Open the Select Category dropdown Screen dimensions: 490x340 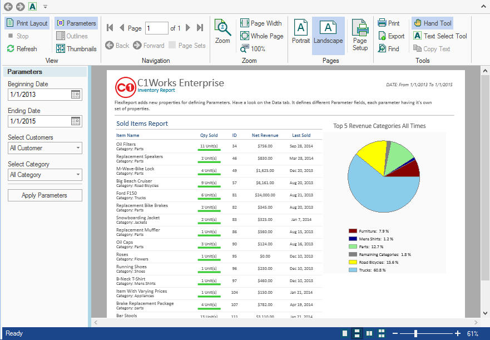(45, 175)
